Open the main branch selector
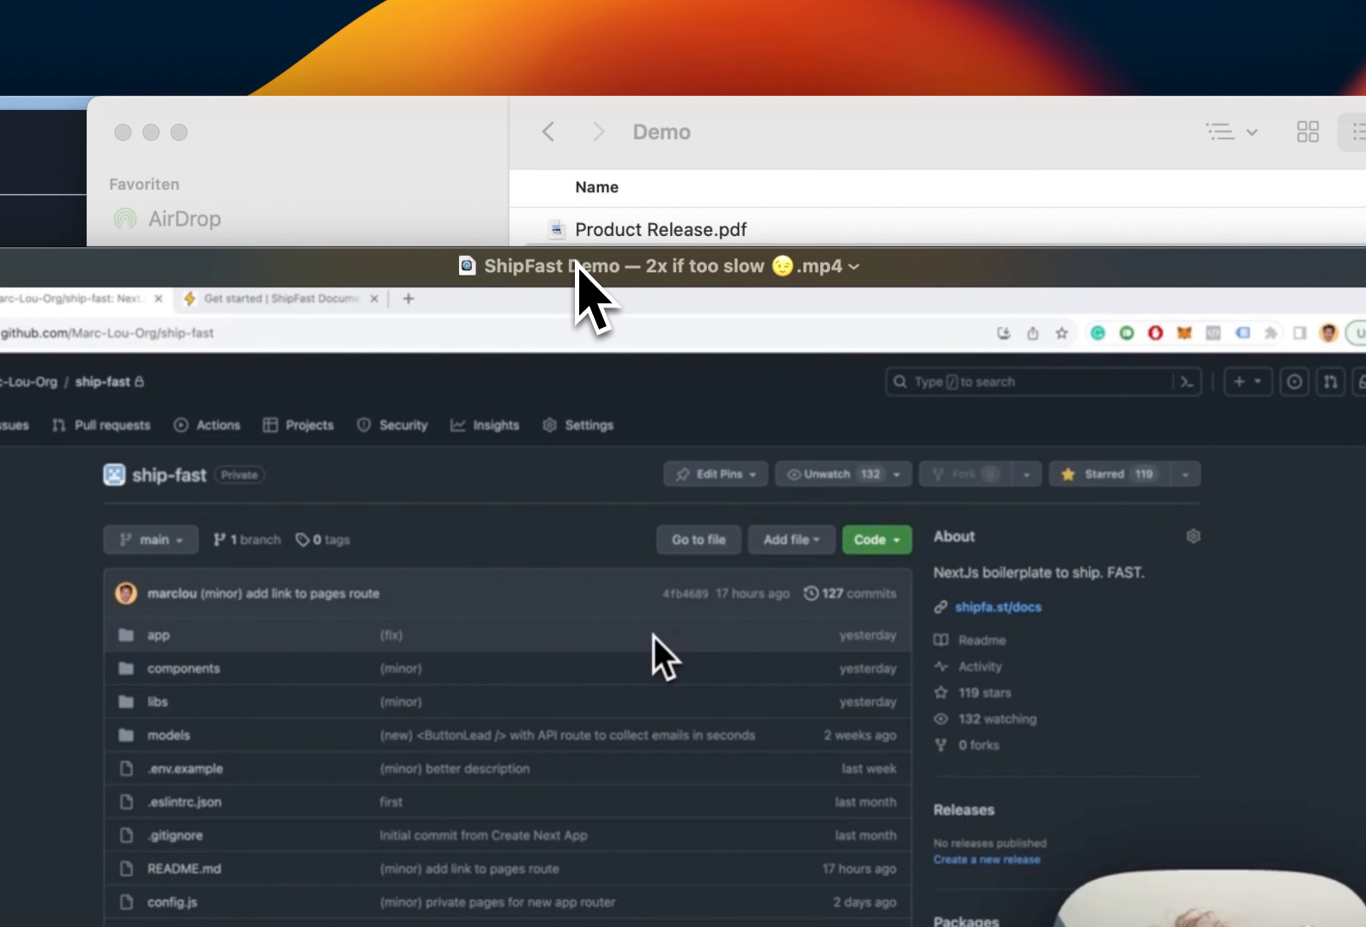Screen dimensions: 1366x927 [x=151, y=540]
